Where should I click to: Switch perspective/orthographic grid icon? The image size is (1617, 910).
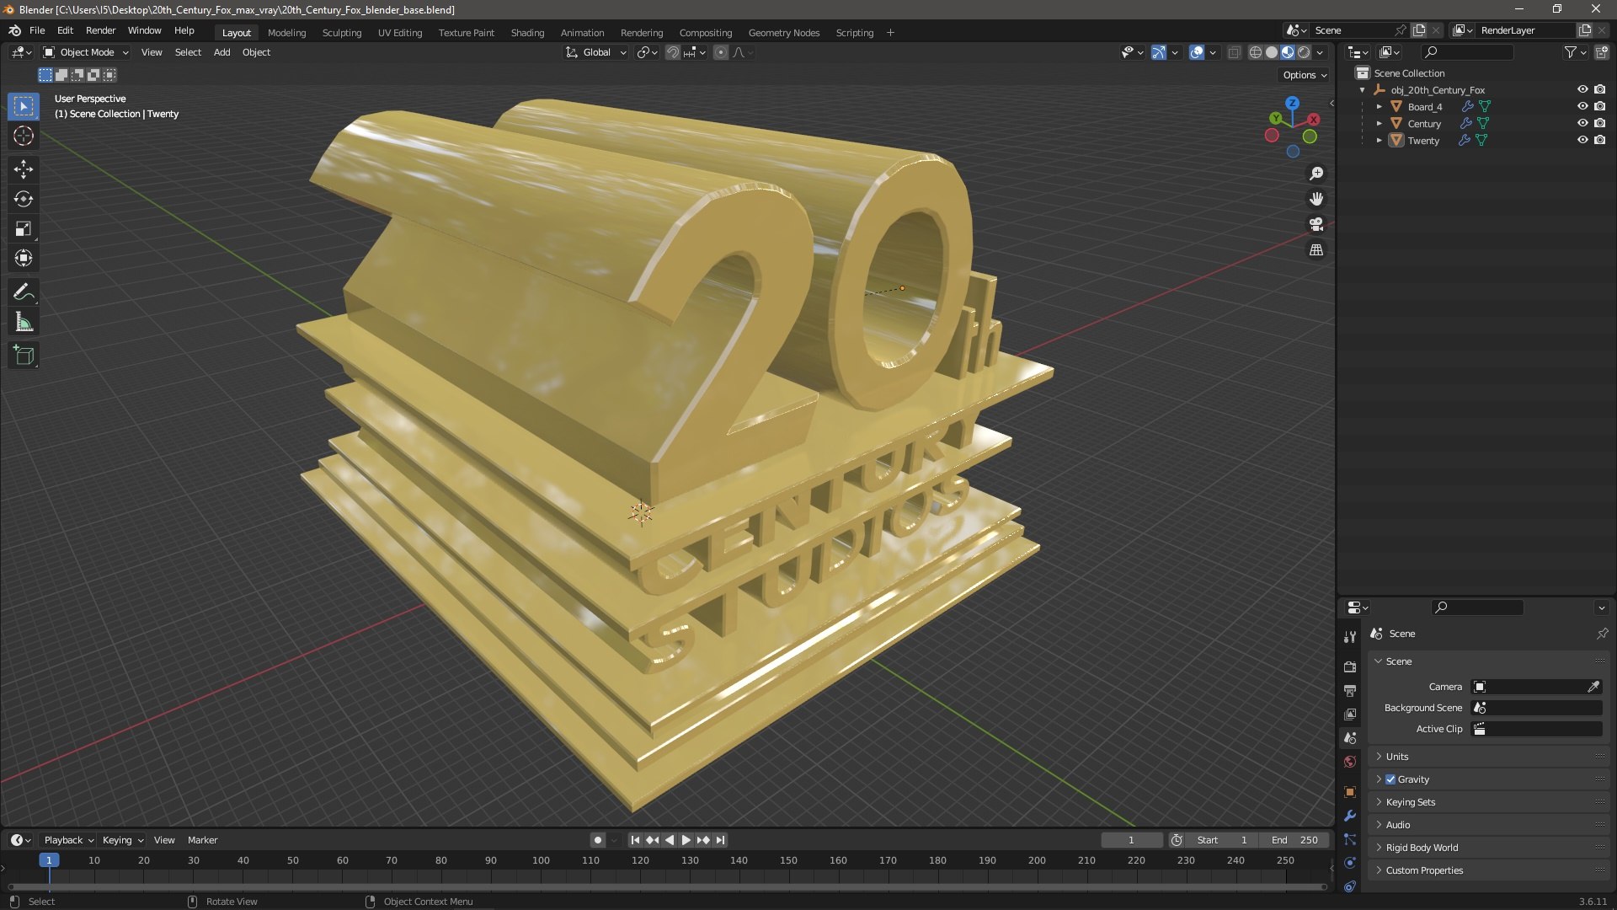pos(1316,250)
